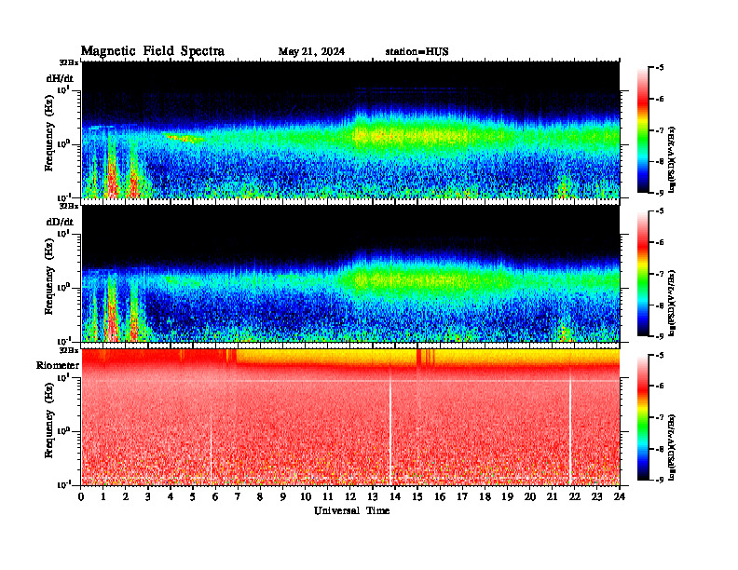The height and width of the screenshot is (570, 738).
Task: Click the Riometer color scale bar
Action: coord(643,417)
